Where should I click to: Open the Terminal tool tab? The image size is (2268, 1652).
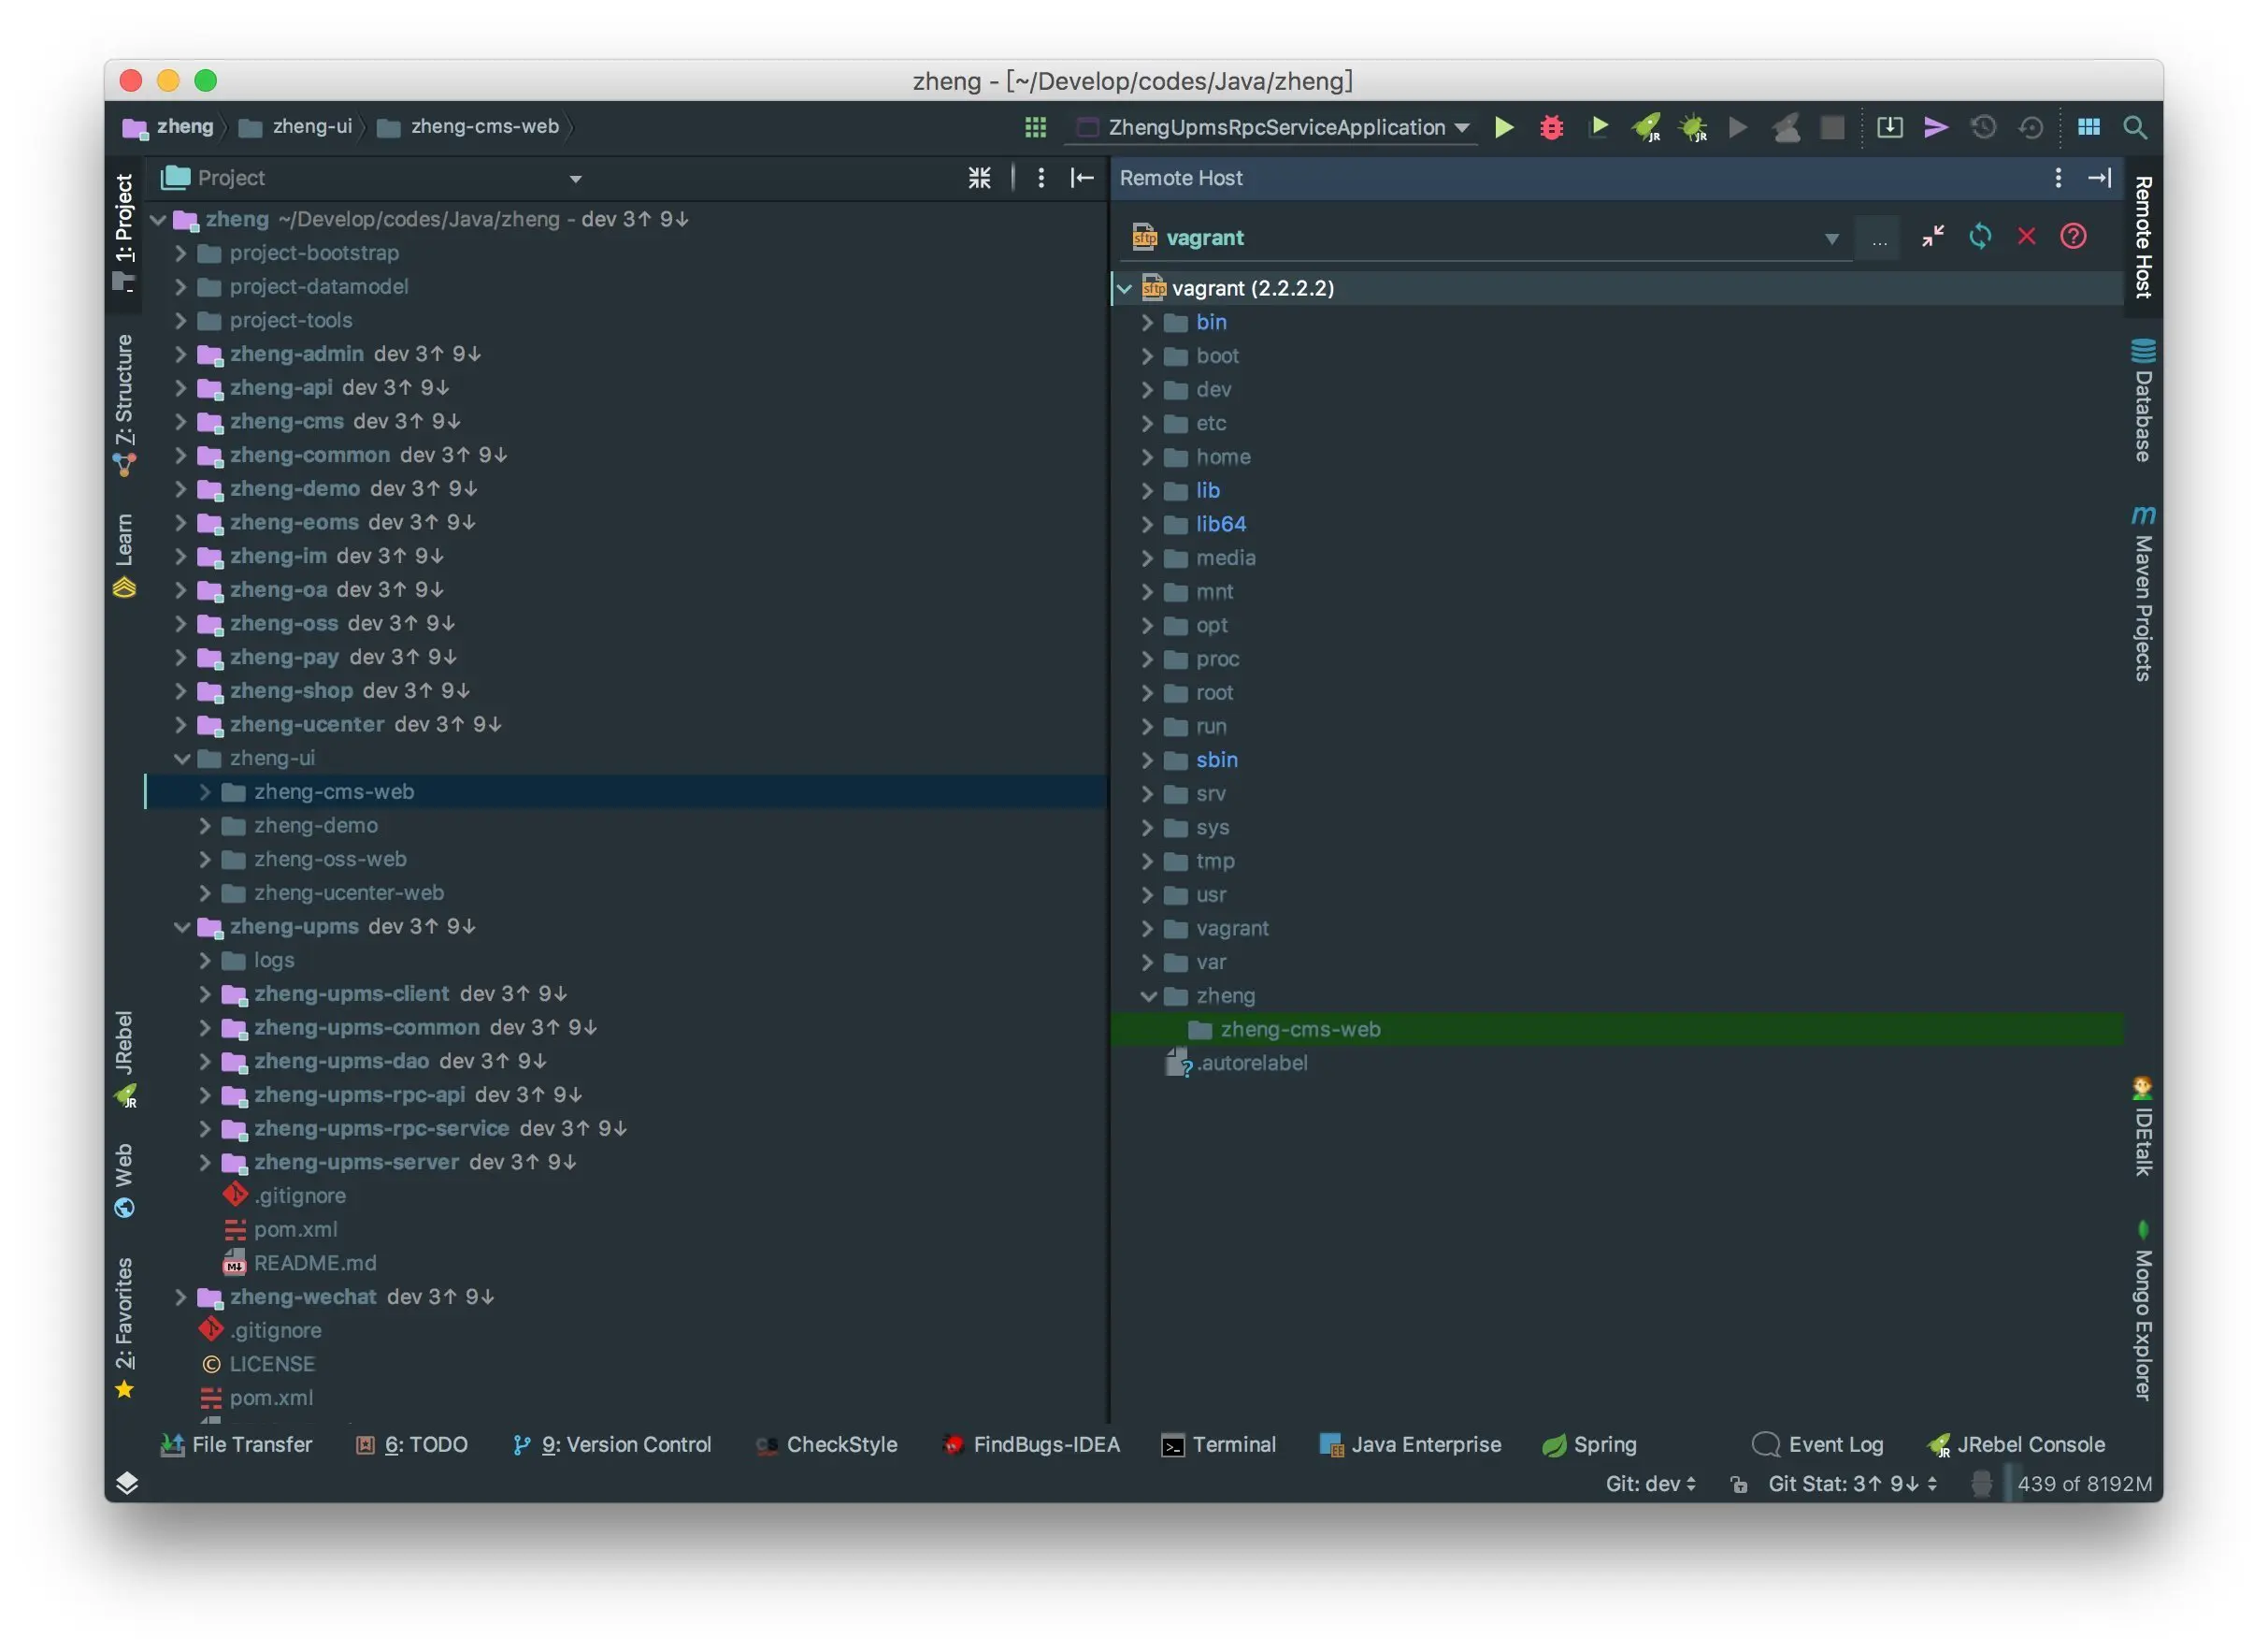(x=1219, y=1444)
